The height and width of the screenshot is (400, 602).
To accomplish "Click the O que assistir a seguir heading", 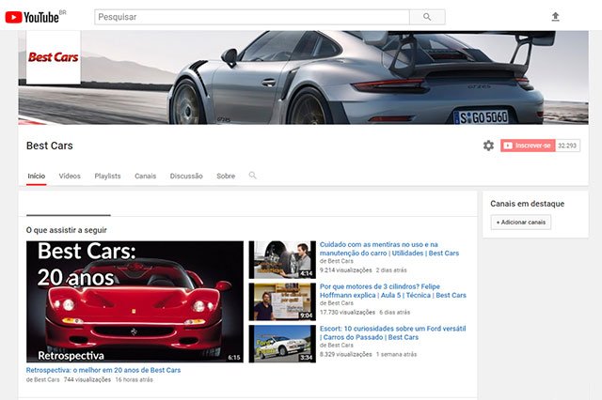I will 67,230.
